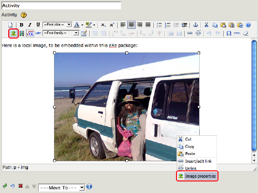
Task: Choose Cut in context menu
Action: tap(197, 139)
